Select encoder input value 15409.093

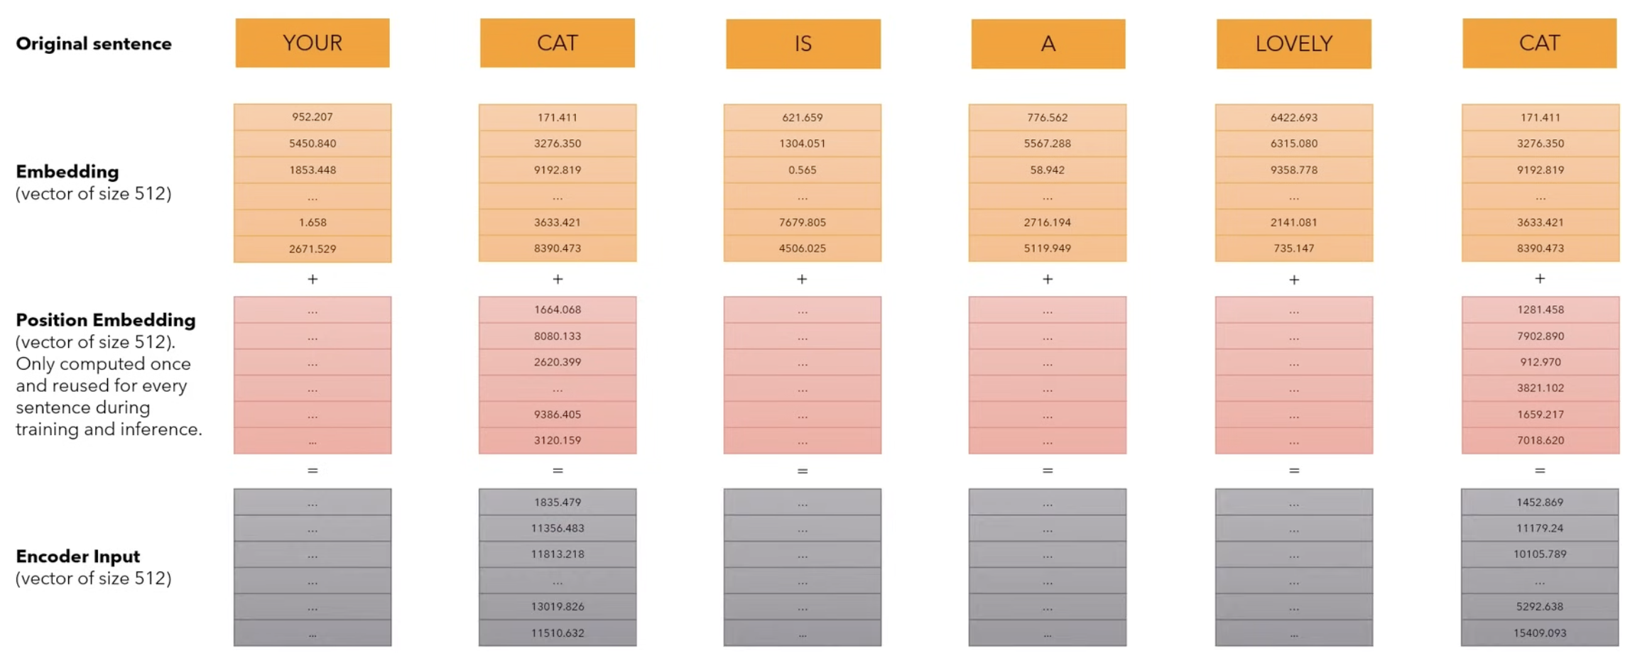click(1540, 633)
